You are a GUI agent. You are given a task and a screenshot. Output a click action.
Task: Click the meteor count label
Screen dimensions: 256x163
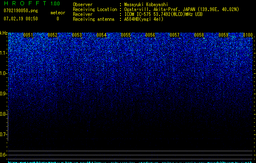click(x=58, y=13)
